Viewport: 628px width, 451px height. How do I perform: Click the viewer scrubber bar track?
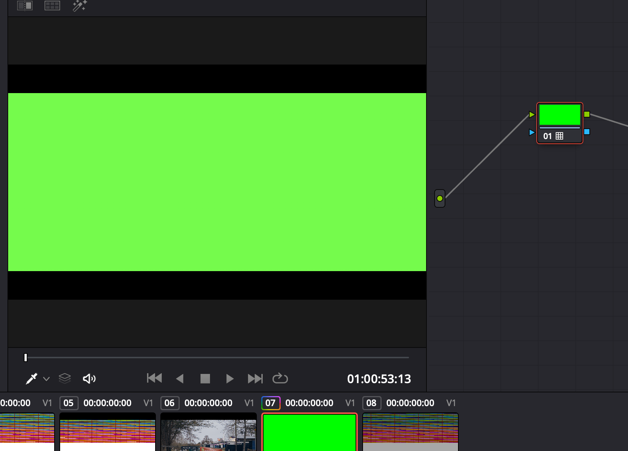[217, 358]
